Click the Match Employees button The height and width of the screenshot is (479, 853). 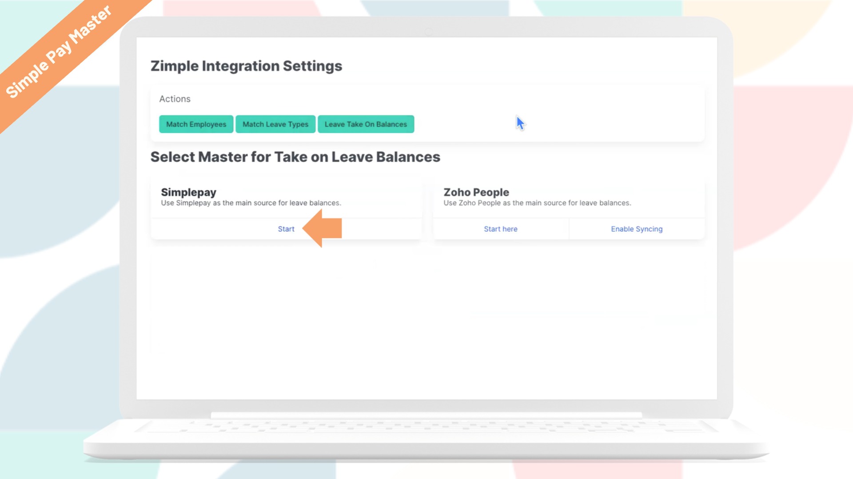[x=196, y=124]
